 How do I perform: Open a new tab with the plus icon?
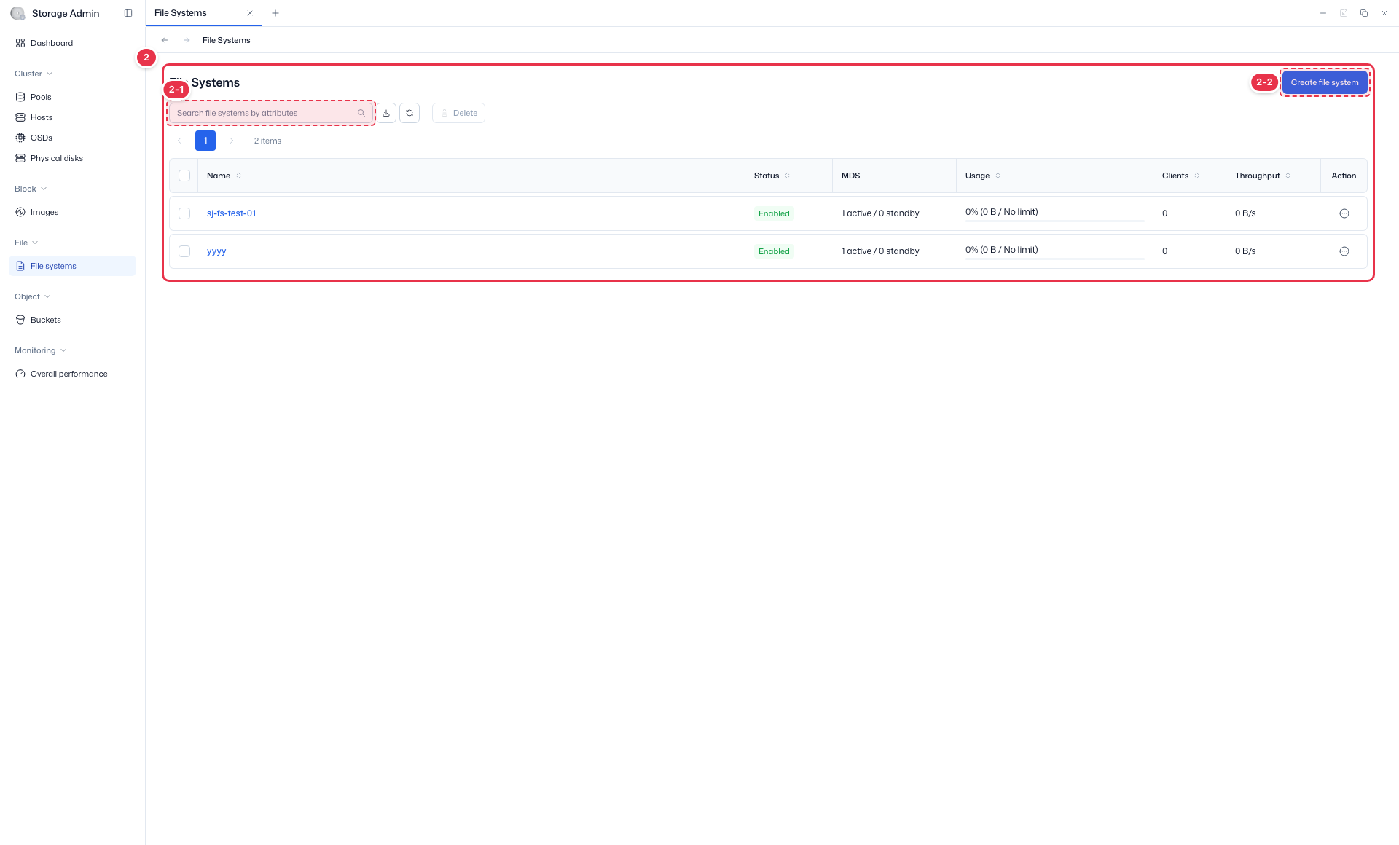coord(275,13)
